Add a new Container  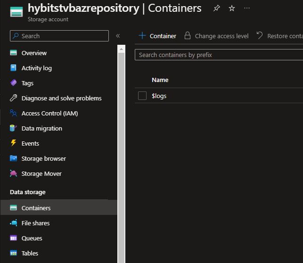coord(157,36)
